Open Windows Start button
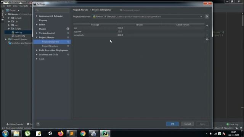 [5, 134]
